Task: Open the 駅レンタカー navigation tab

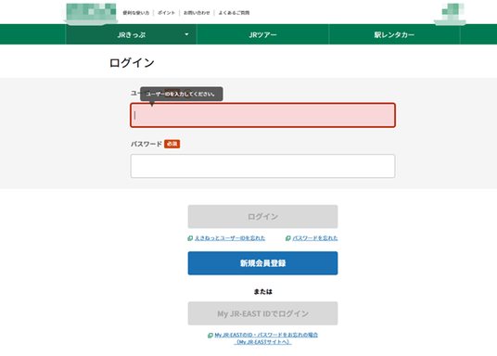Action: click(394, 34)
